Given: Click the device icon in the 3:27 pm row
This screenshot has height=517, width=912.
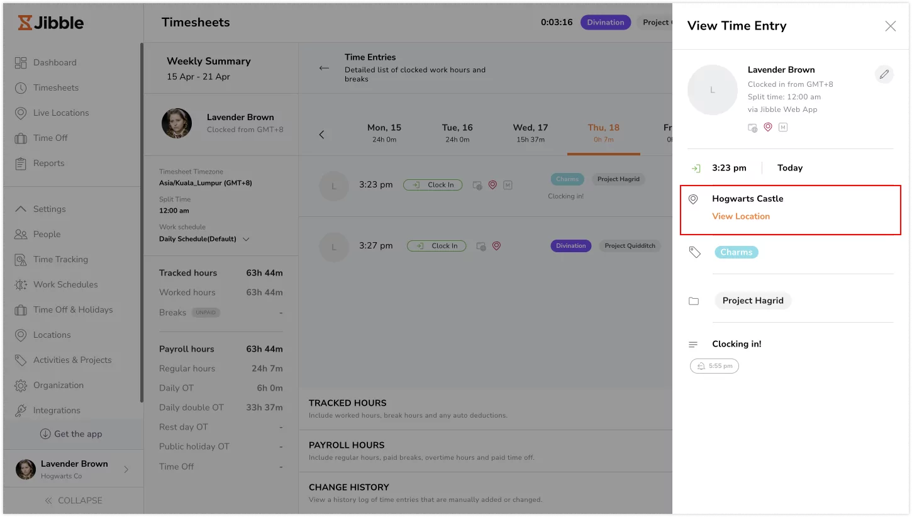Looking at the screenshot, I should [x=481, y=246].
